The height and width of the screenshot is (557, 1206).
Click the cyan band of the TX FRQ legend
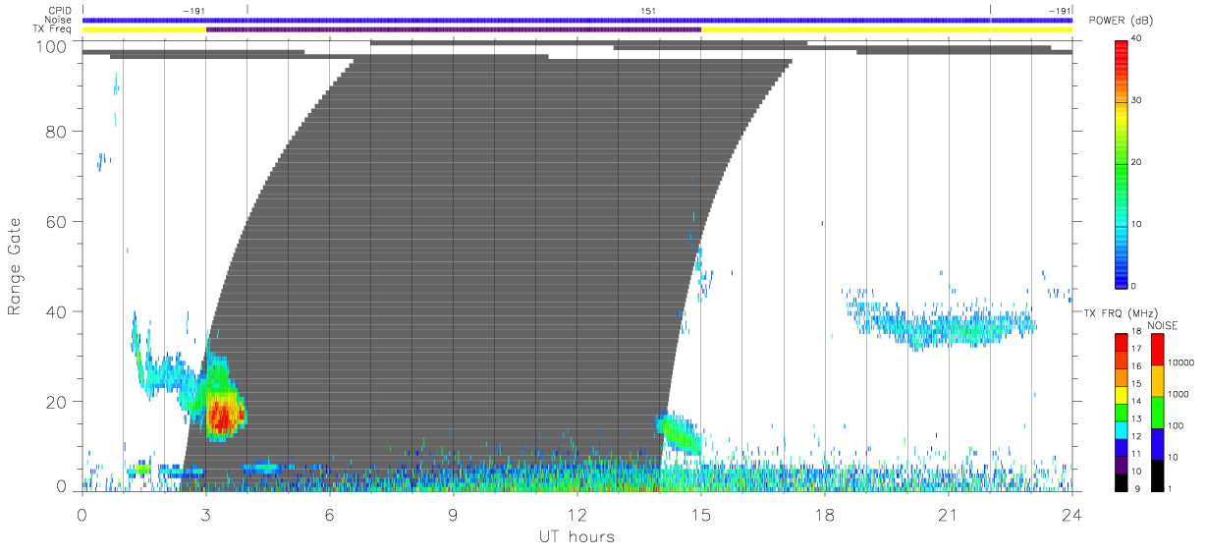point(1122,429)
